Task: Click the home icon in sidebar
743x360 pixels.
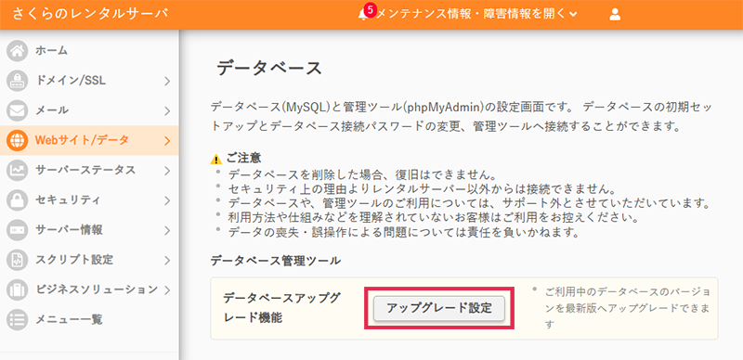Action: click(17, 51)
